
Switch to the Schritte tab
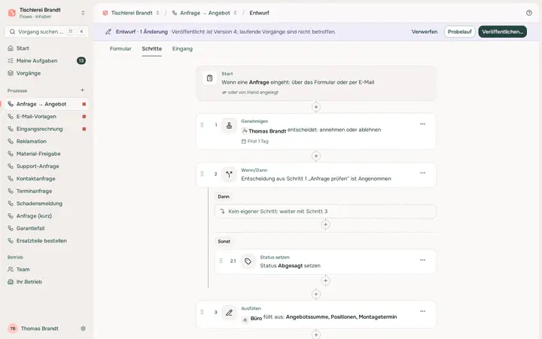[152, 49]
